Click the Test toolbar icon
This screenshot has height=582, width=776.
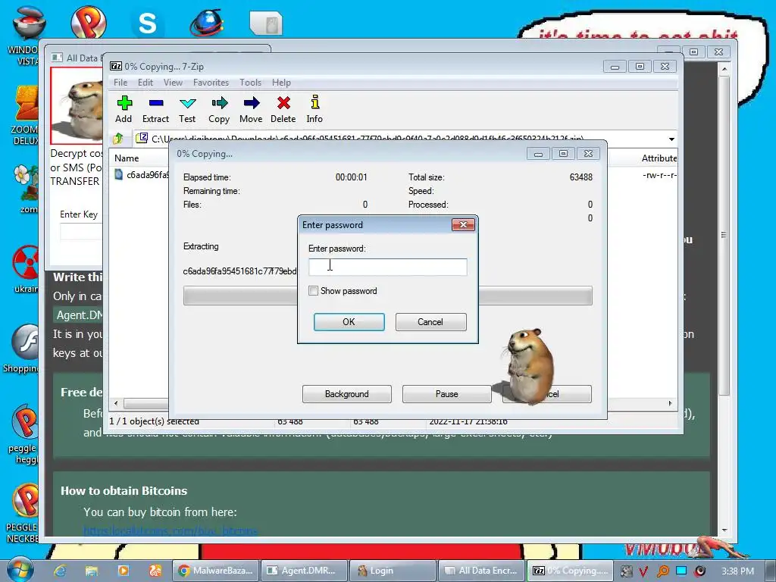click(x=188, y=103)
